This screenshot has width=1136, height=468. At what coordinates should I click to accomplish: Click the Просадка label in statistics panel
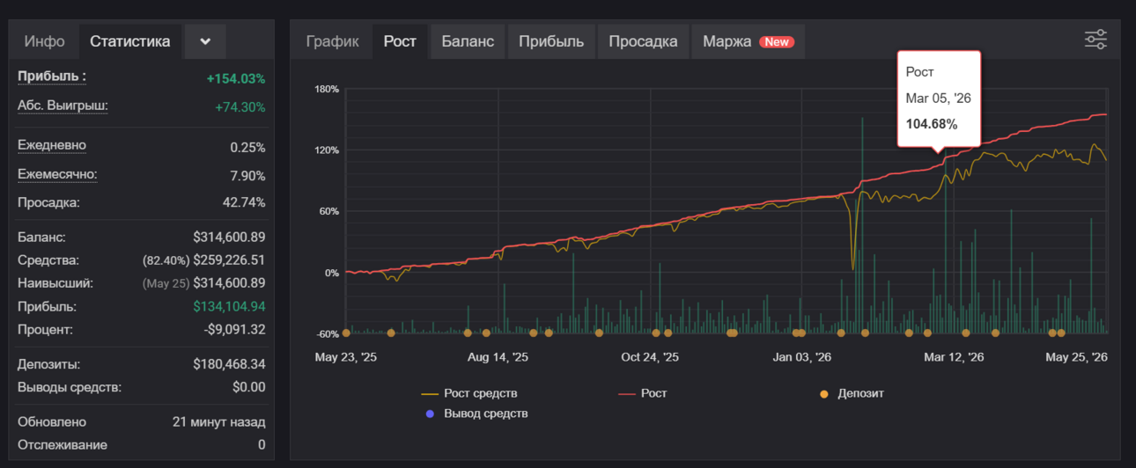click(48, 202)
